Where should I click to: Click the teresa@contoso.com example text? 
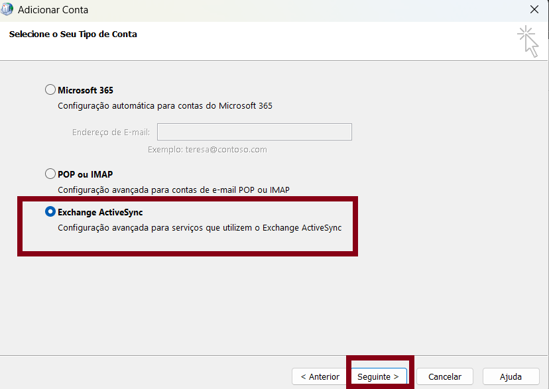coord(207,150)
